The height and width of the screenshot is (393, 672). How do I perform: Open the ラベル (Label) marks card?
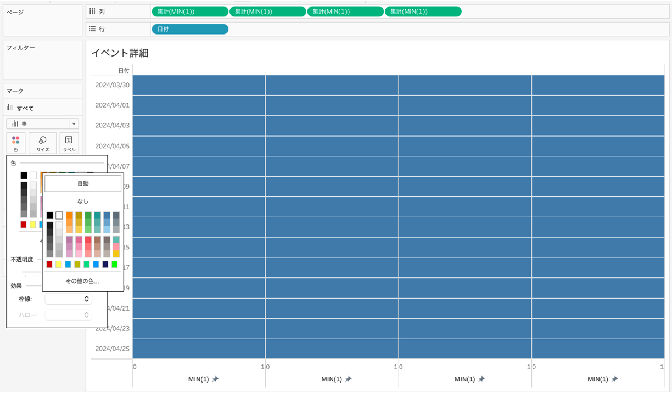69,143
